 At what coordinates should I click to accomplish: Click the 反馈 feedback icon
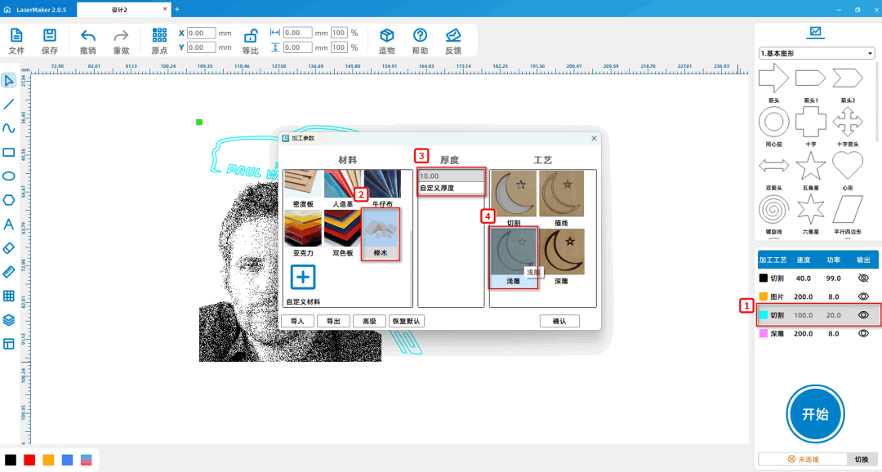click(x=453, y=36)
